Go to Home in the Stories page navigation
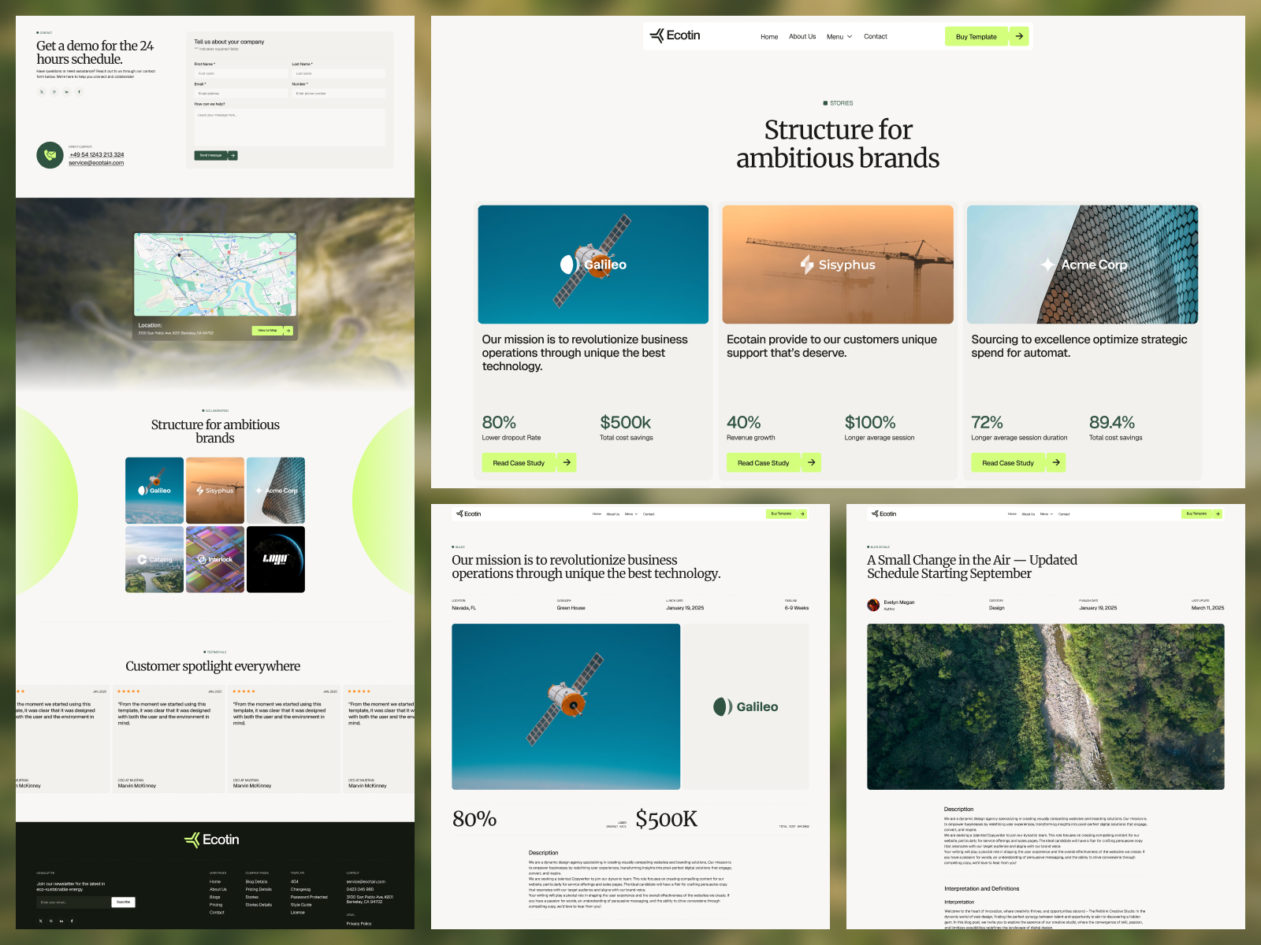Viewport: 1261px width, 945px height. [769, 37]
